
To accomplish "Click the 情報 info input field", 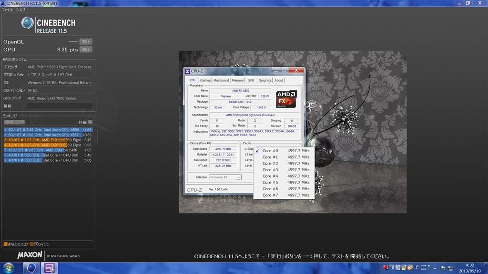I will click(59, 106).
